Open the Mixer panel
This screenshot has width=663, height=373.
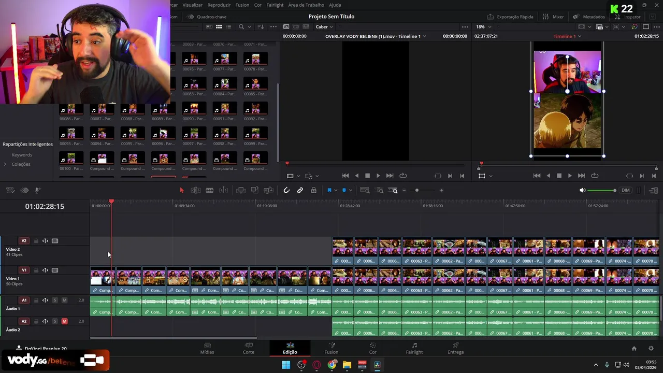tap(553, 17)
